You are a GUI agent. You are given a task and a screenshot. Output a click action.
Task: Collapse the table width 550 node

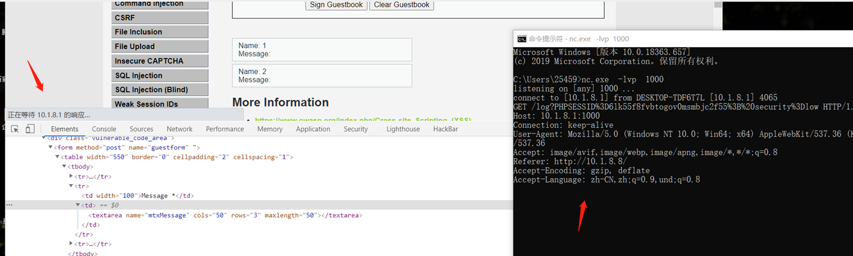(x=57, y=157)
